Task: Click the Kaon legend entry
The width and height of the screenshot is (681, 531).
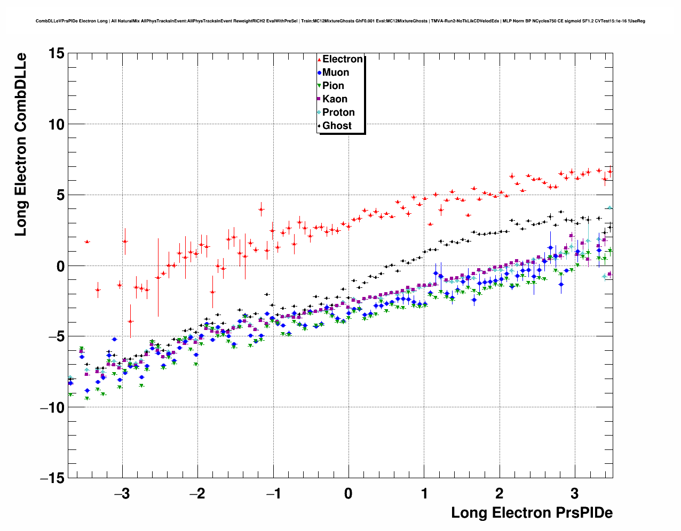Action: tap(332, 99)
